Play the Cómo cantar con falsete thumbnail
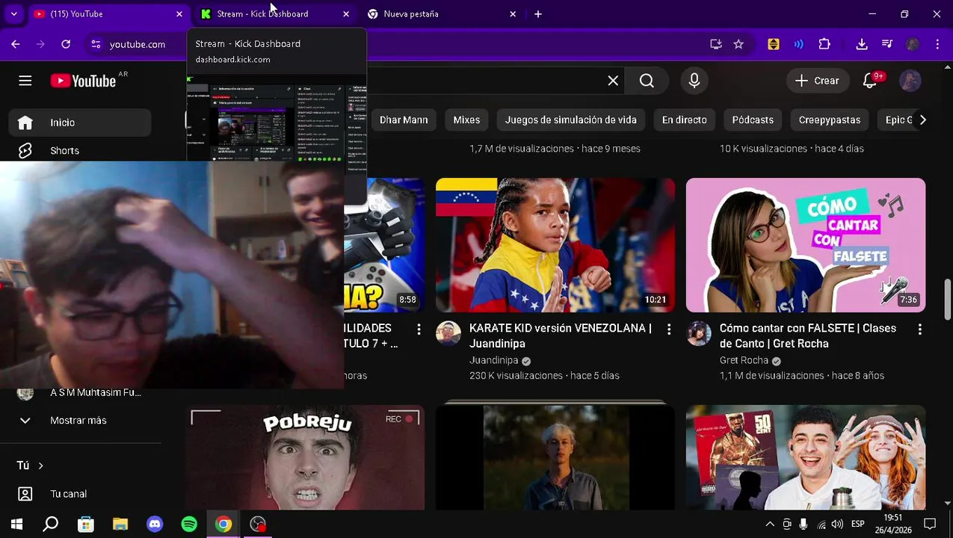This screenshot has width=953, height=538. pyautogui.click(x=806, y=245)
